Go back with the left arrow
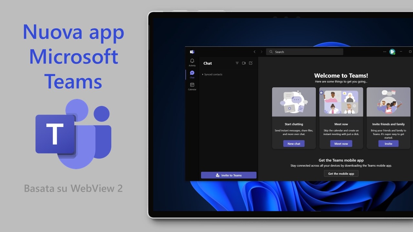This screenshot has height=232, width=413. (255, 52)
